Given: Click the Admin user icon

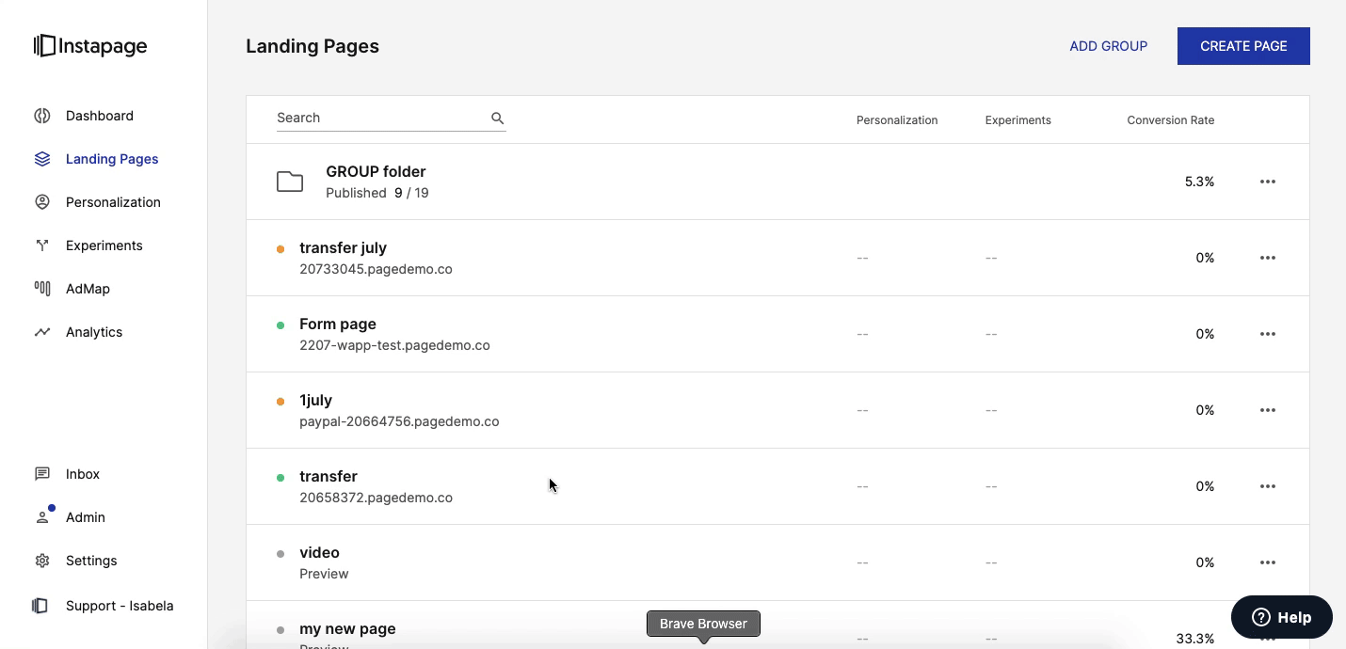Looking at the screenshot, I should pyautogui.click(x=42, y=517).
